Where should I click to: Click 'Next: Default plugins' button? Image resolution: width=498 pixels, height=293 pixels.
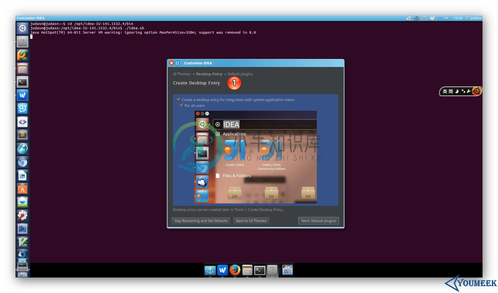point(319,221)
